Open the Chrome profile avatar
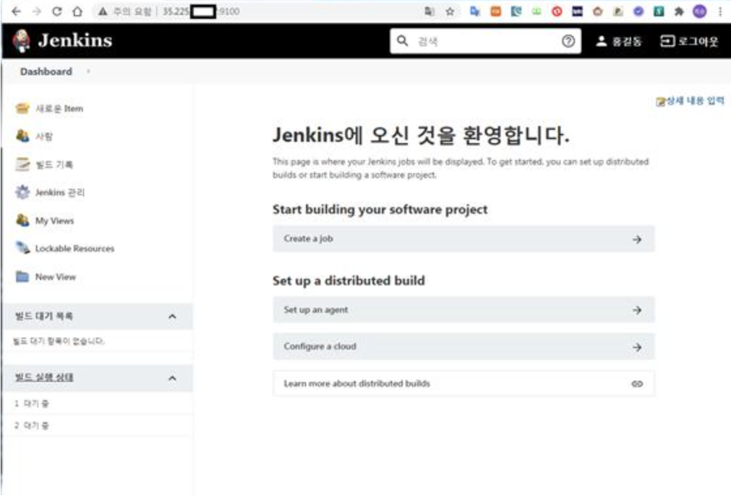 point(699,12)
